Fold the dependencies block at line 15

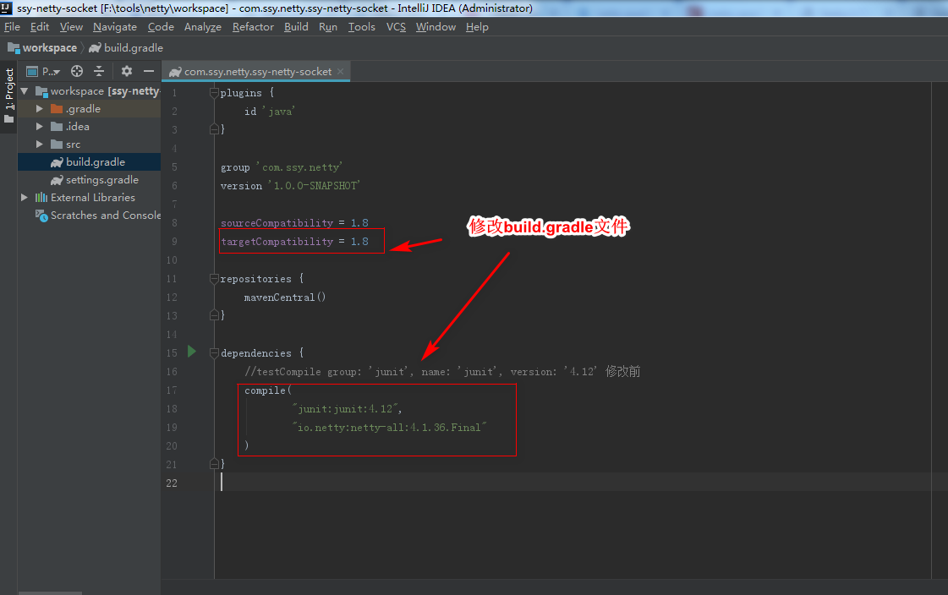pos(214,352)
